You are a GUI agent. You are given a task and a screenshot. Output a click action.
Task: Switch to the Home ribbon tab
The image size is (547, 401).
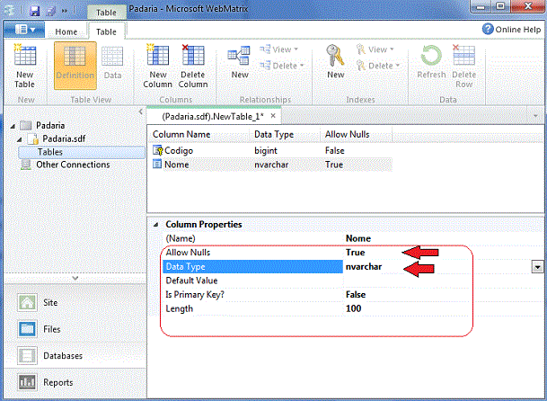66,31
